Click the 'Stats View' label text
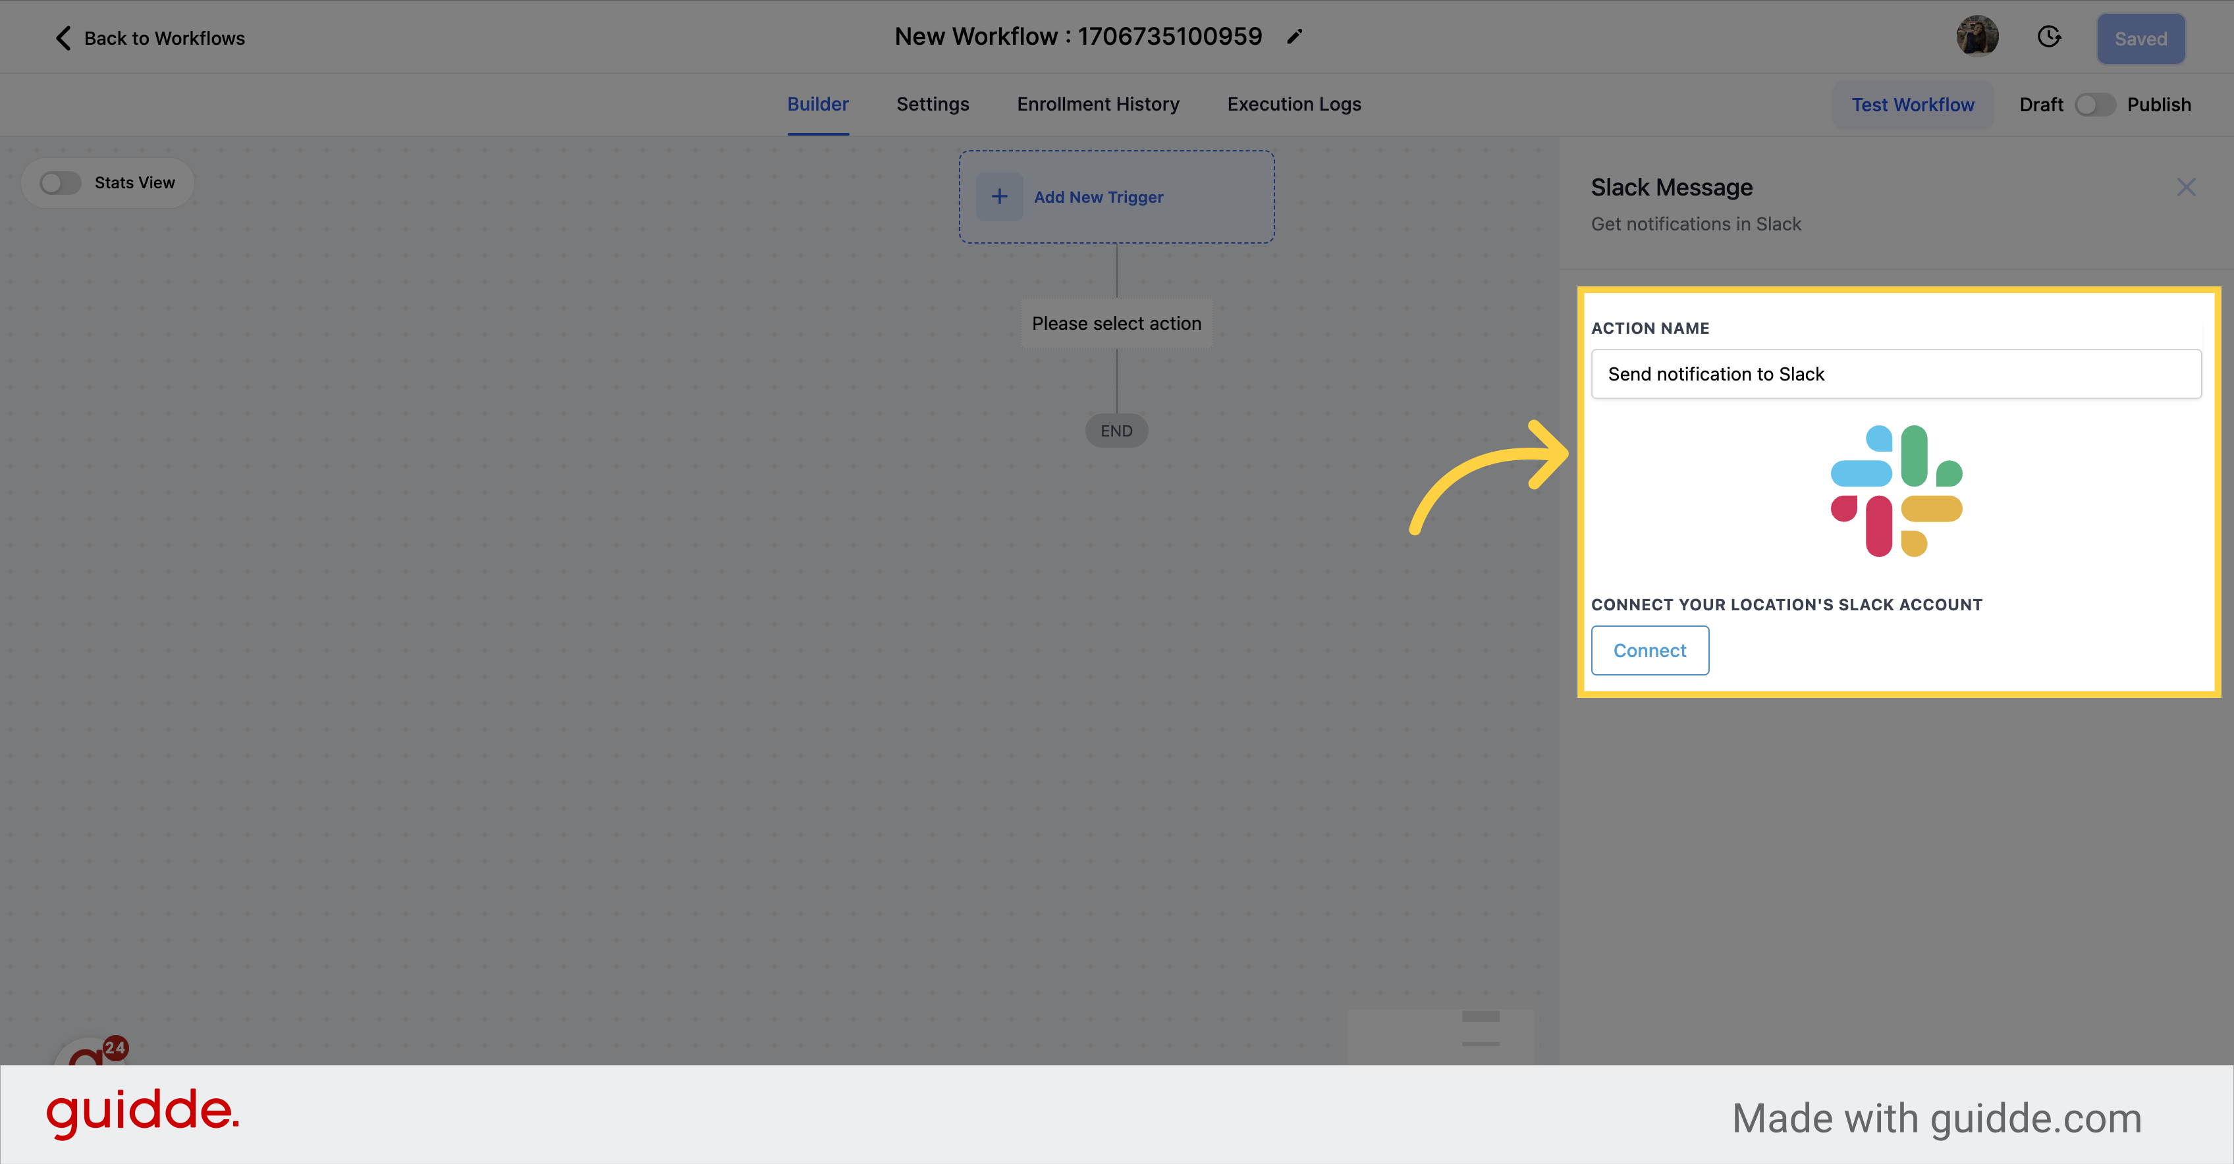 coord(134,183)
